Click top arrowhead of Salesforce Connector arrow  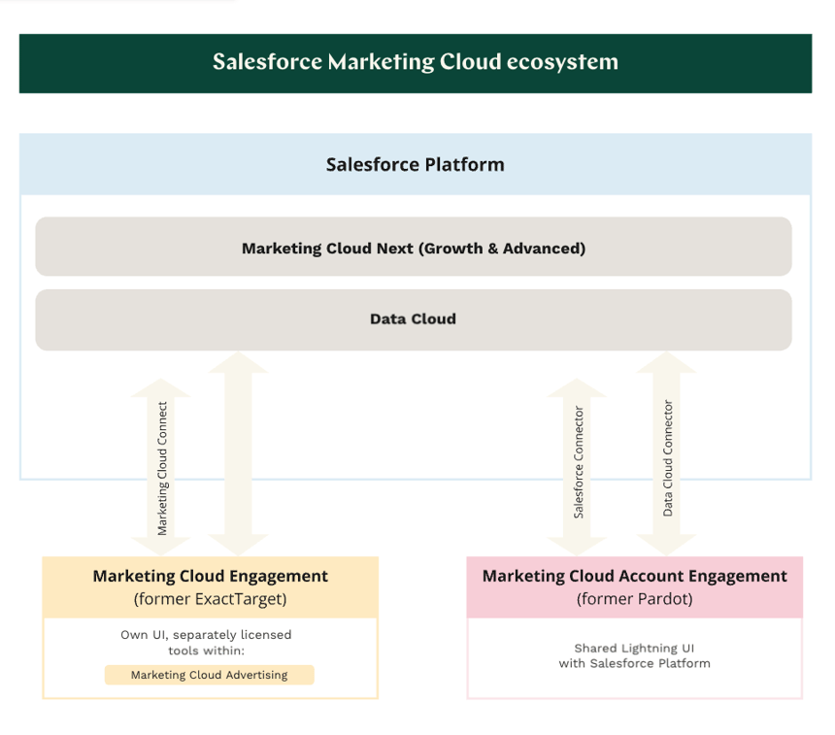(x=579, y=390)
